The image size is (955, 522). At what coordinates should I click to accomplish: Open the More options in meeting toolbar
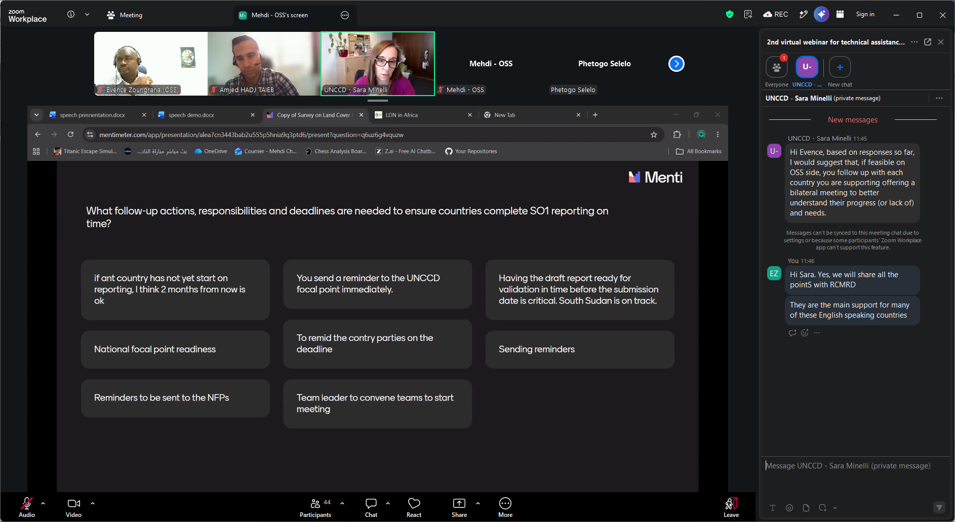505,507
